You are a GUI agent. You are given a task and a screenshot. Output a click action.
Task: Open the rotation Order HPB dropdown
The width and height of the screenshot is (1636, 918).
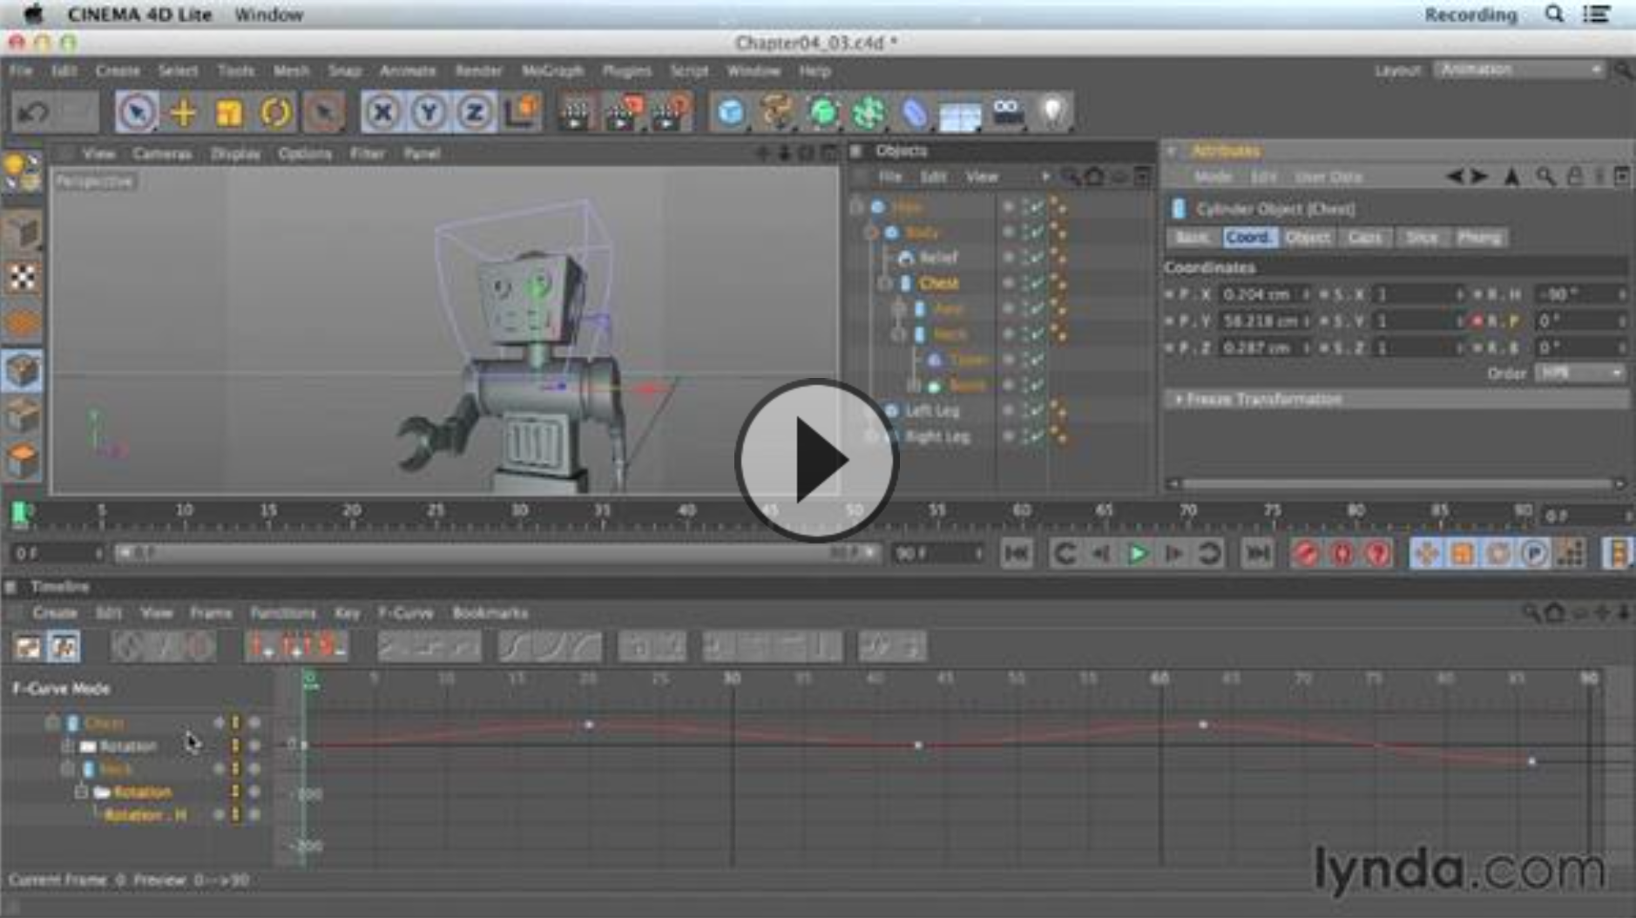1580,373
